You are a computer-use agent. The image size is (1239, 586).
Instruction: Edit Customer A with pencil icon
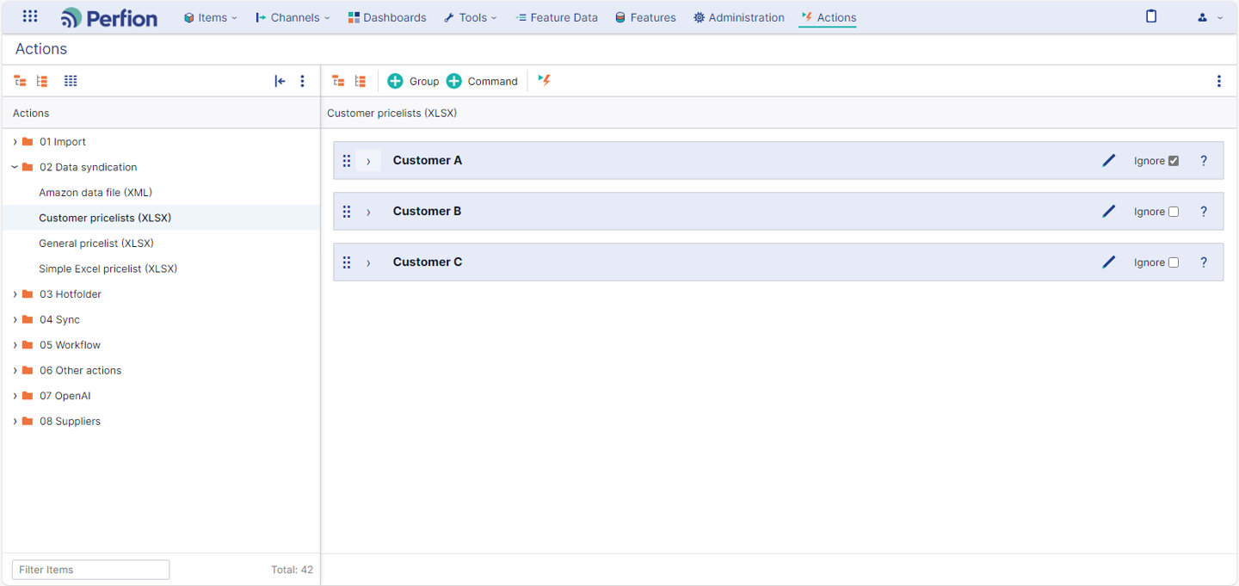pos(1108,160)
